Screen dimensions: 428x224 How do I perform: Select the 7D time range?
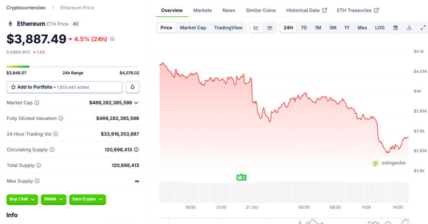pyautogui.click(x=304, y=28)
